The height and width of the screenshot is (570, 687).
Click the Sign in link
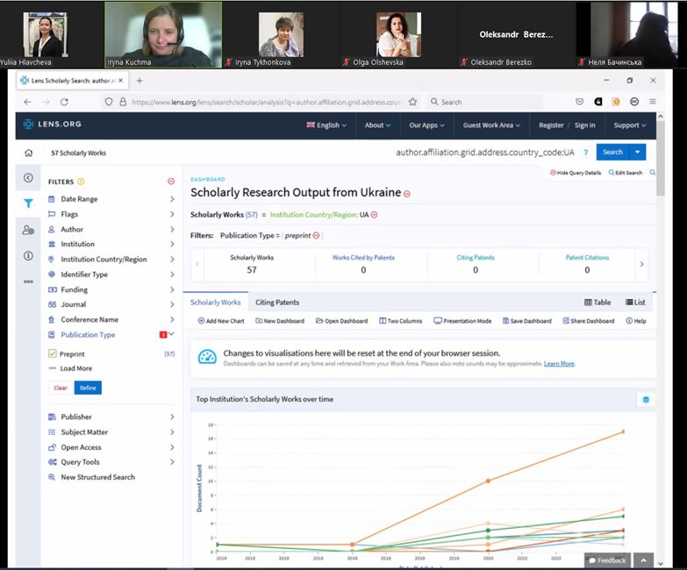click(x=584, y=125)
